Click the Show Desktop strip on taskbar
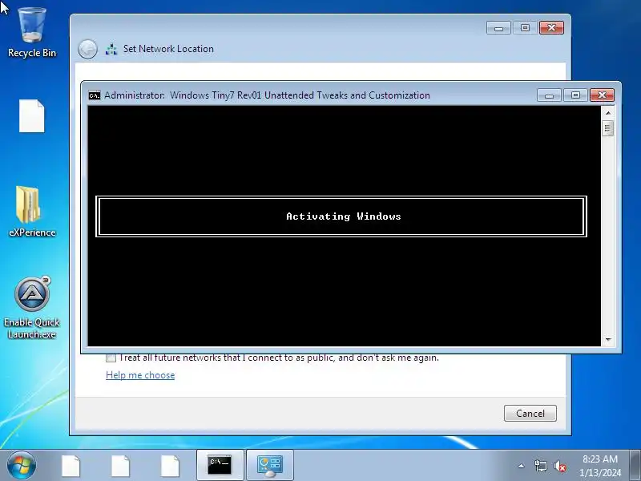The height and width of the screenshot is (481, 641). point(635,465)
